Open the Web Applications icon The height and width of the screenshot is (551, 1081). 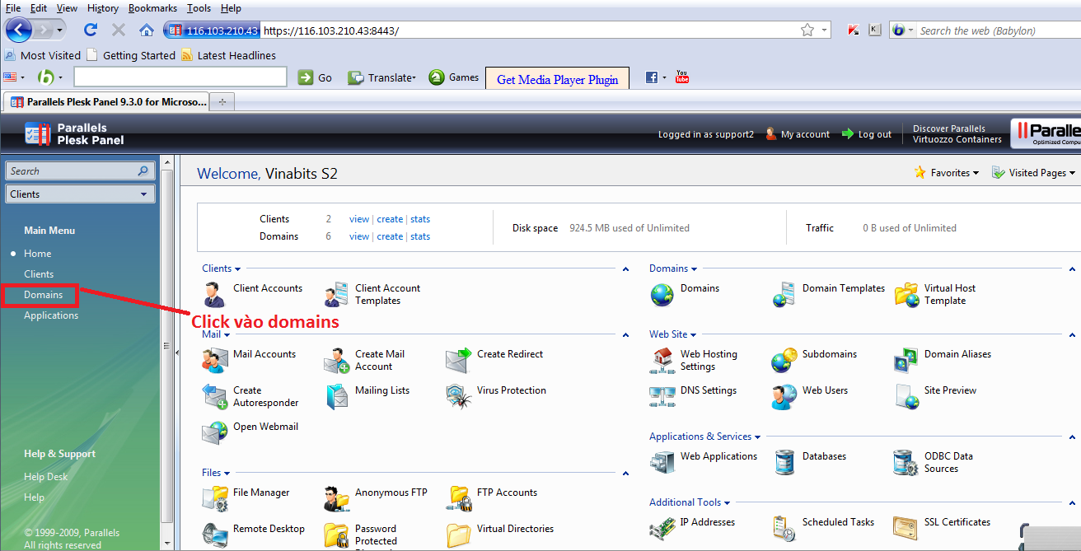(x=662, y=463)
